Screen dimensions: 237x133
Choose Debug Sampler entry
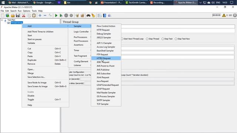pos(106,34)
